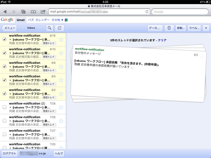
Task: Uncheck the 8/8 email checkbox
Action: 5,66
